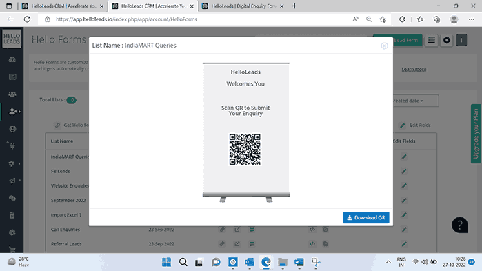
Task: Click the browser address bar URL
Action: 126,19
